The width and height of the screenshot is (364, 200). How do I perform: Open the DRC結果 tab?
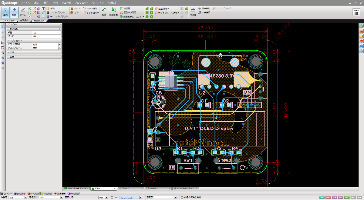tap(33, 193)
